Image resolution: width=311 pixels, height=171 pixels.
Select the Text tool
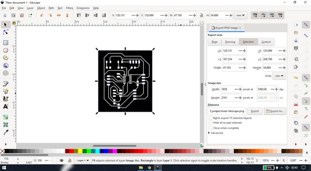5,106
